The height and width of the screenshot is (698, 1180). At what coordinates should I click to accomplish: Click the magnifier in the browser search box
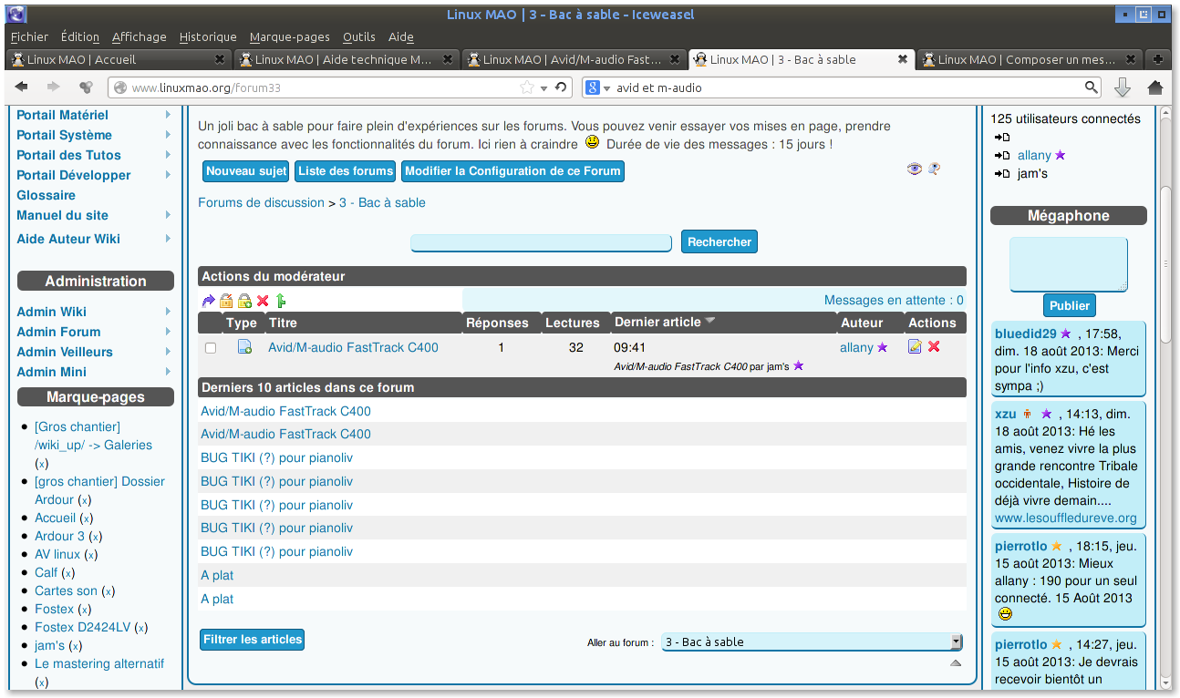(x=1092, y=87)
